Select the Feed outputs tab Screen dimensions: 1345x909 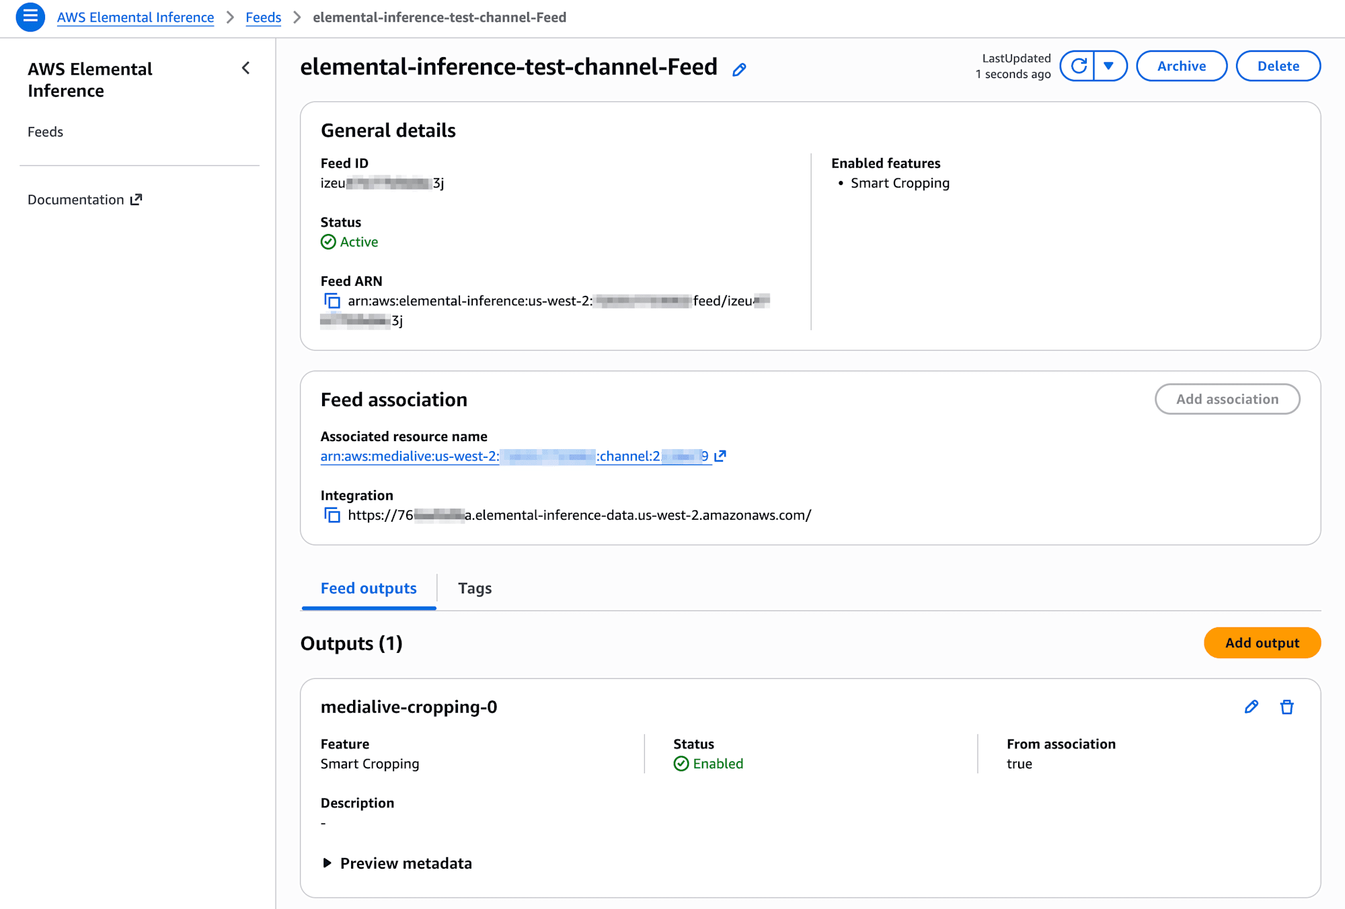[369, 588]
